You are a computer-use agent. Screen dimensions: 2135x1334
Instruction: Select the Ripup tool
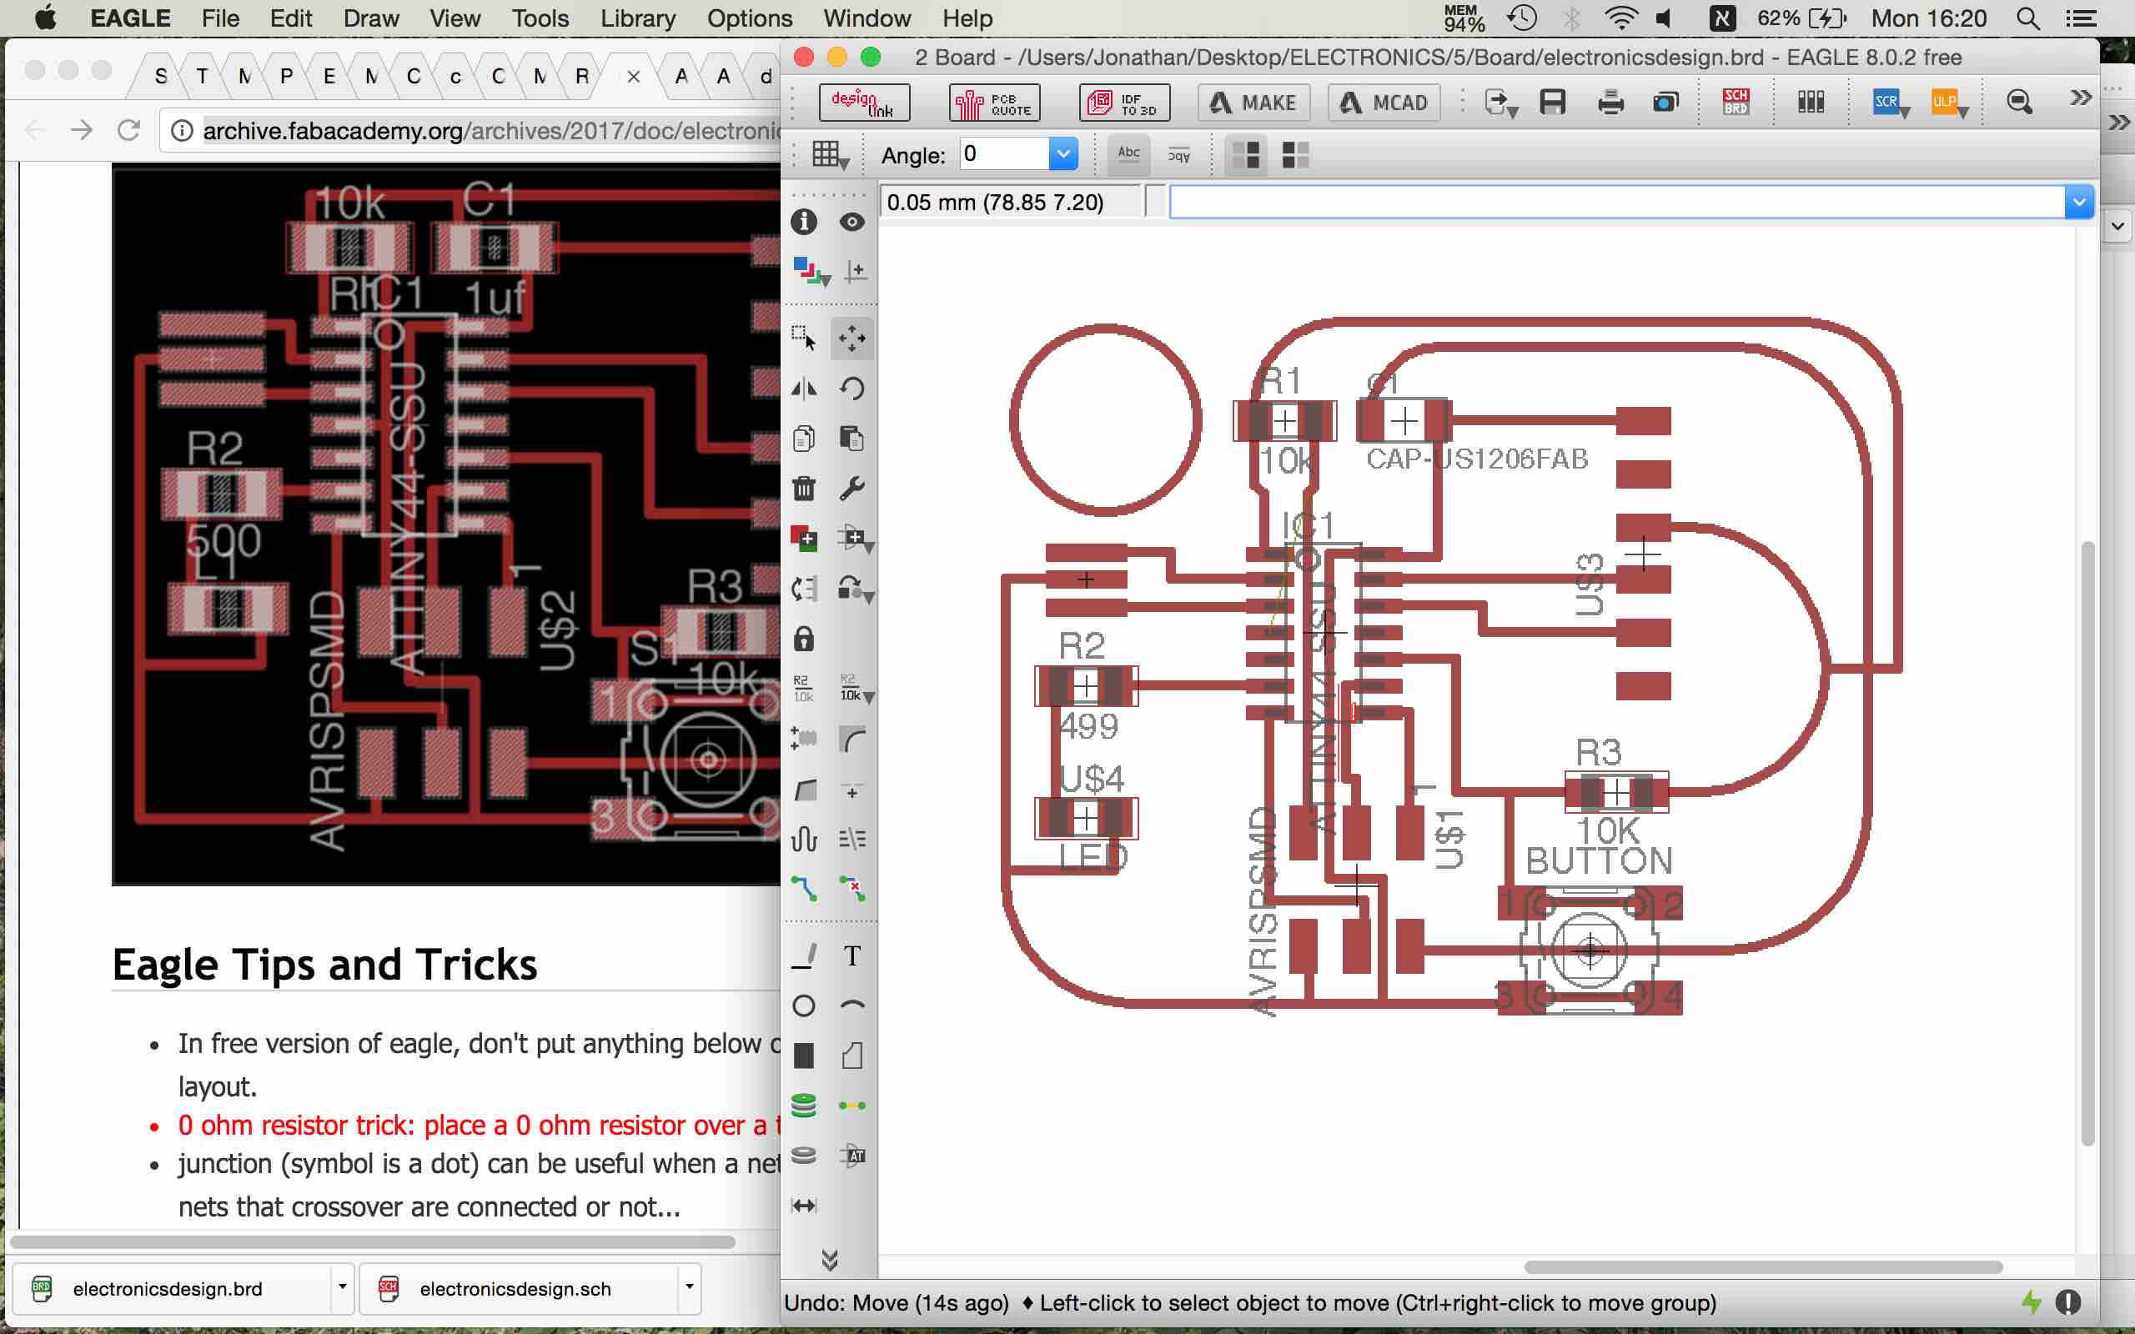pos(851,889)
